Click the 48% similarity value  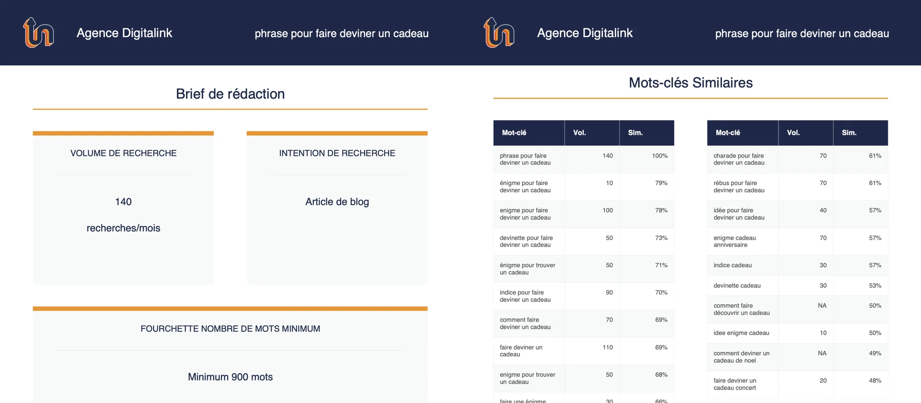click(875, 380)
